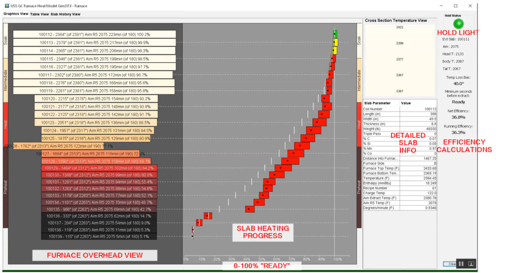This screenshot has height=273, width=511.
Task: Select slab 100121 bar at 93.9%
Action: click(x=96, y=107)
